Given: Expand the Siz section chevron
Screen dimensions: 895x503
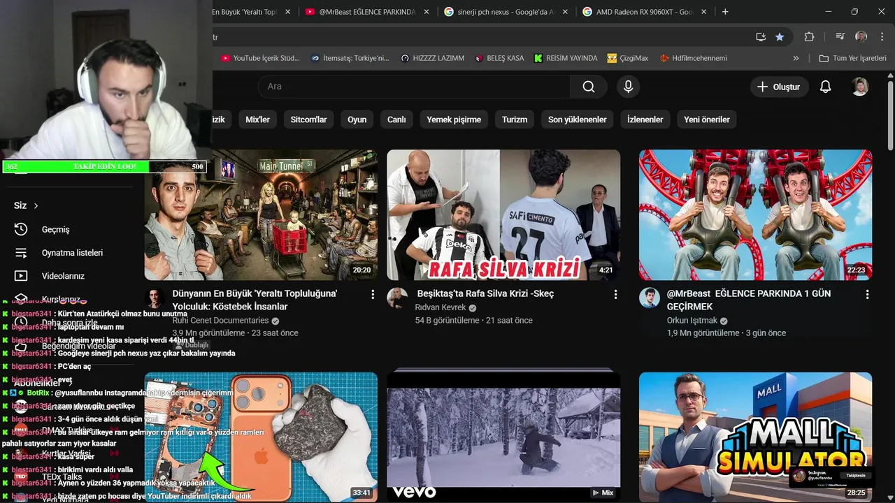Looking at the screenshot, I should click(36, 205).
